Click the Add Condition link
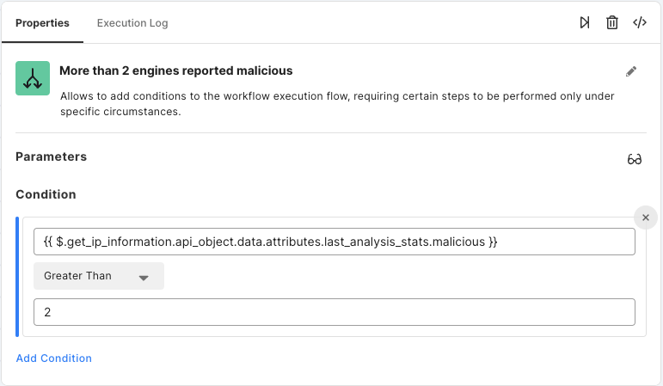Viewport: 663px width, 386px height. (x=53, y=358)
